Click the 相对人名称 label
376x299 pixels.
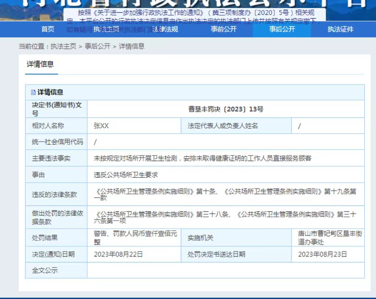point(48,126)
